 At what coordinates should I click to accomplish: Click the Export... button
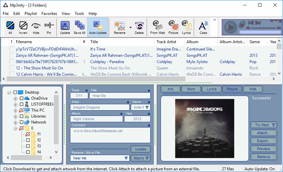pos(264,141)
